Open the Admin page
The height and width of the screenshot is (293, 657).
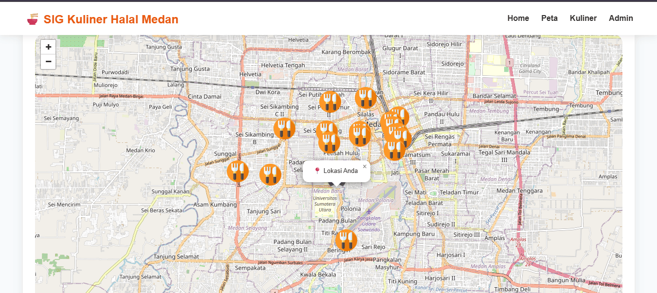click(621, 18)
